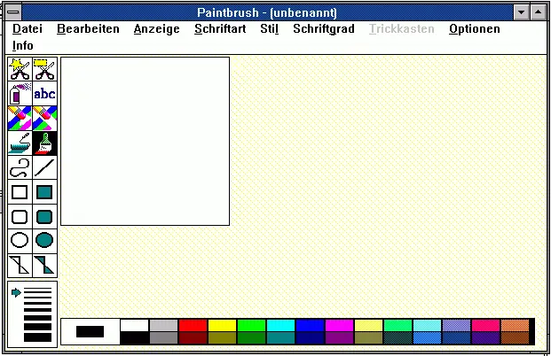551x356 pixels.
Task: Select the empty Circle/Ellipse tool
Action: pos(20,241)
